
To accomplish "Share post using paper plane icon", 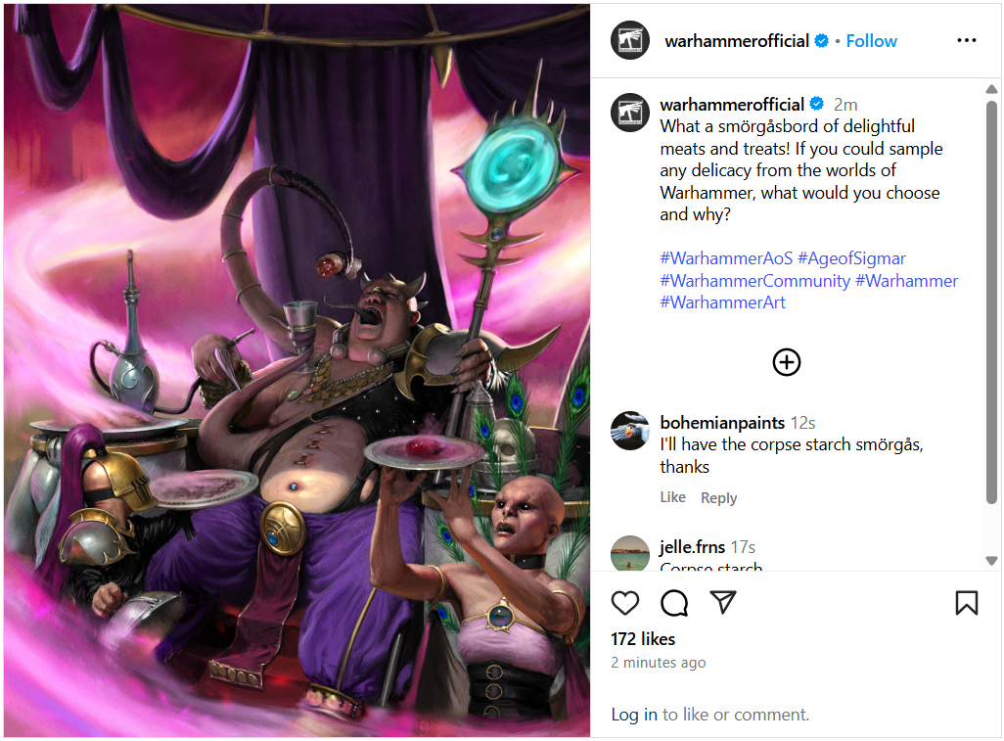I will point(723,603).
